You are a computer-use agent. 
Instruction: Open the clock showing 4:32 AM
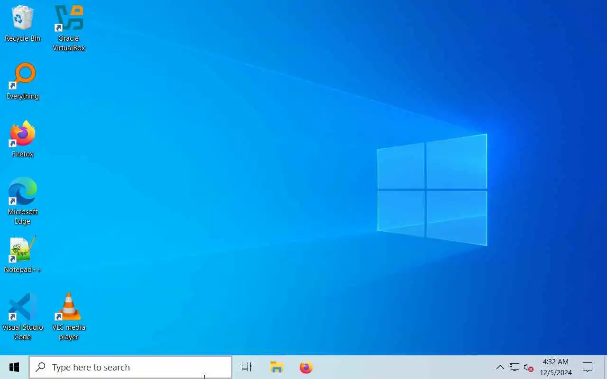(x=556, y=367)
